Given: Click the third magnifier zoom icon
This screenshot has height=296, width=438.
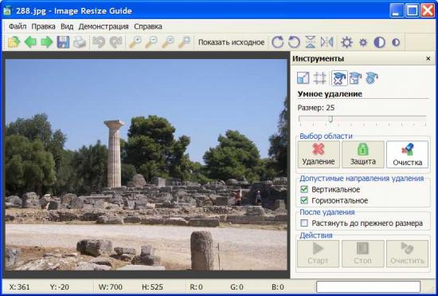Looking at the screenshot, I should (168, 42).
